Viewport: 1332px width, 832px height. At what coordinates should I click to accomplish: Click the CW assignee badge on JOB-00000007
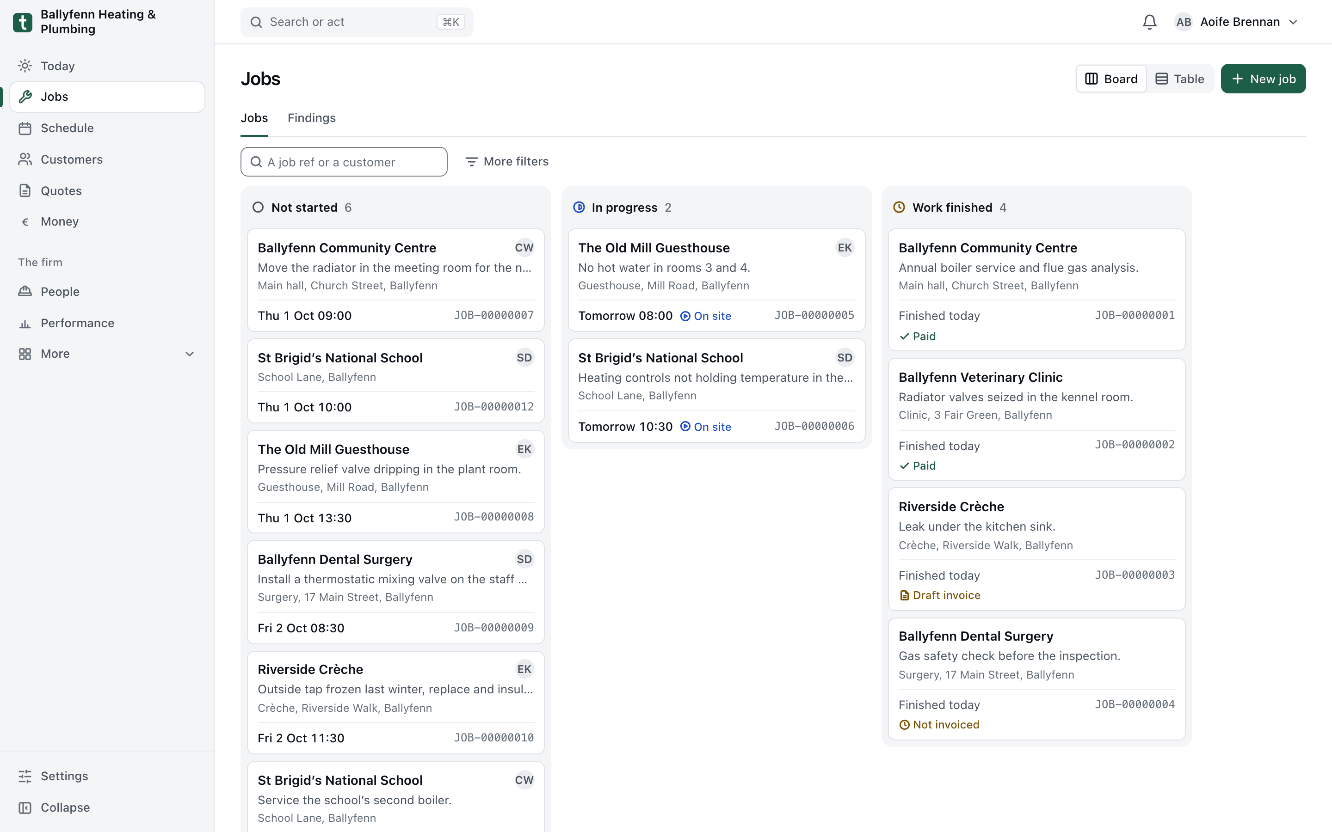(524, 248)
